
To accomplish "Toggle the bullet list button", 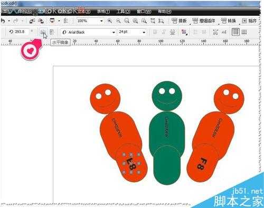I will click(x=195, y=32).
